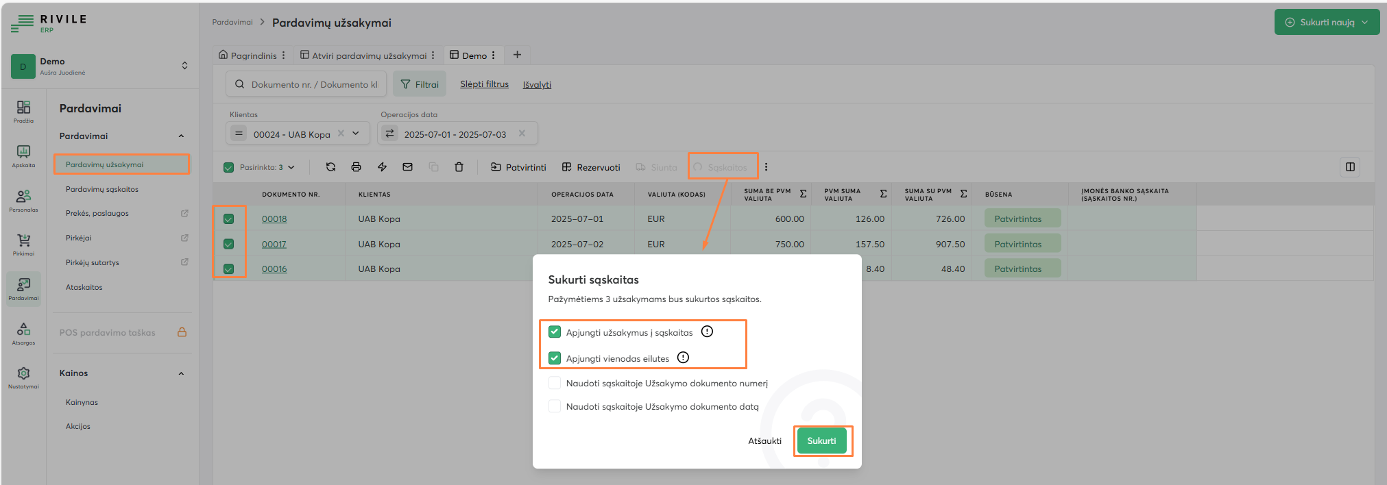Click the print icon in the toolbar
1387x485 pixels.
356,167
